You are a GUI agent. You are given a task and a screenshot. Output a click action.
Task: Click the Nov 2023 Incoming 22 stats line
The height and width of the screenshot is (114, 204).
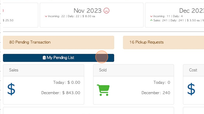coord(71,16)
